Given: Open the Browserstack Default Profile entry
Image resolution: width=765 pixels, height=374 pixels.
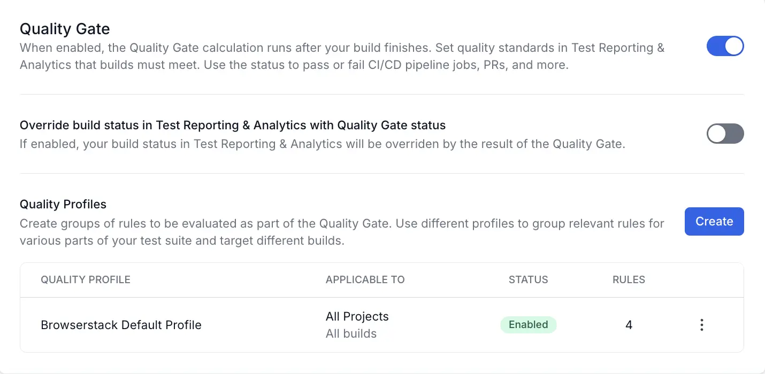Looking at the screenshot, I should [121, 325].
